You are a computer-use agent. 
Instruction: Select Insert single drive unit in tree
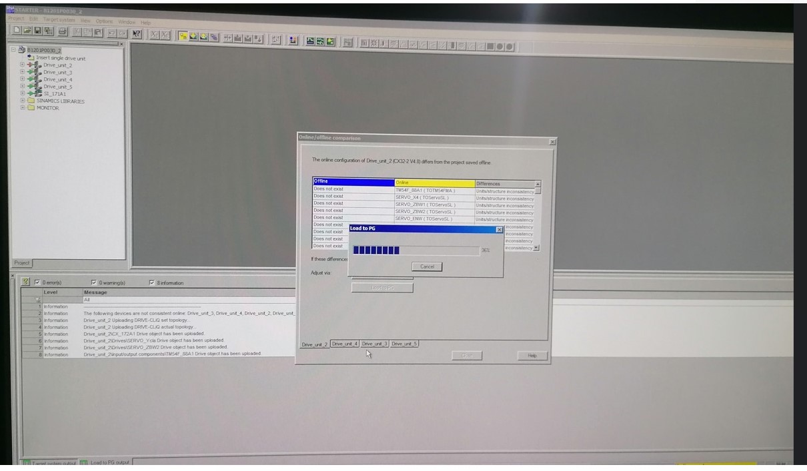61,58
